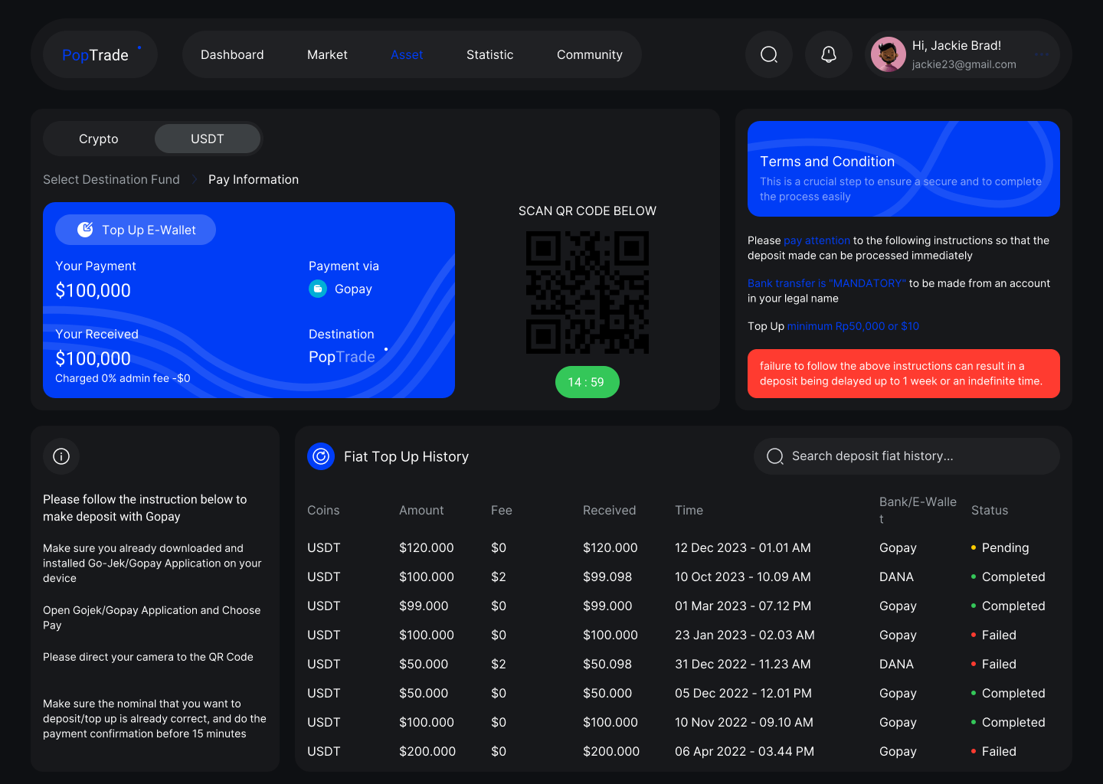This screenshot has height=784, width=1103.
Task: Click 'Charged 0% admin fee -$0' text
Action: coord(123,378)
